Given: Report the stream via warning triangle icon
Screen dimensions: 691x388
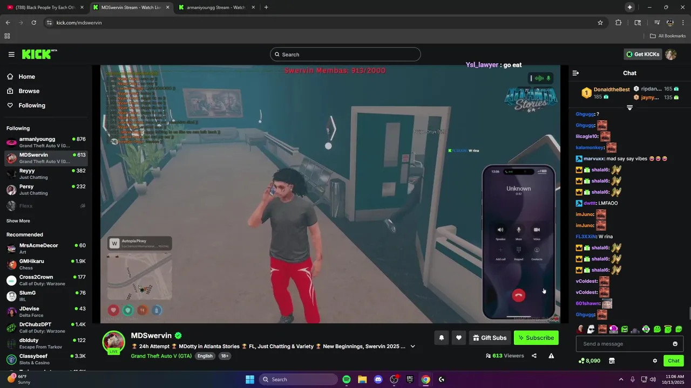Looking at the screenshot, I should pyautogui.click(x=551, y=356).
